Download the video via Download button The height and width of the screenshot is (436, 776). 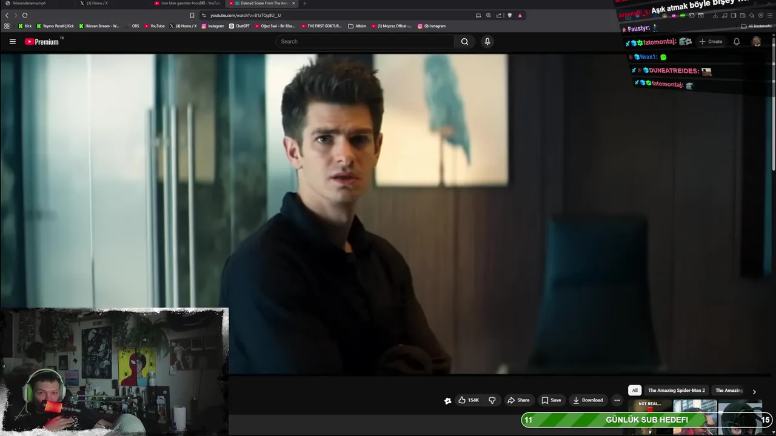[x=588, y=400]
